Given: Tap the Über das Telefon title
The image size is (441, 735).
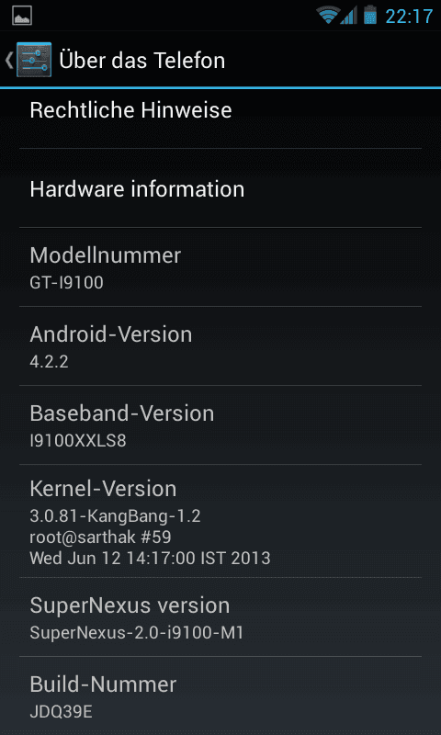Looking at the screenshot, I should [x=142, y=61].
